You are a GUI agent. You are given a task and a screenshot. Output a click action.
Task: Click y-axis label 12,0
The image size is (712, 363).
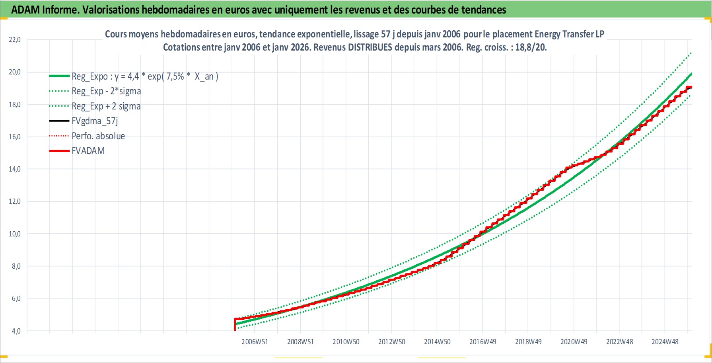[15, 201]
